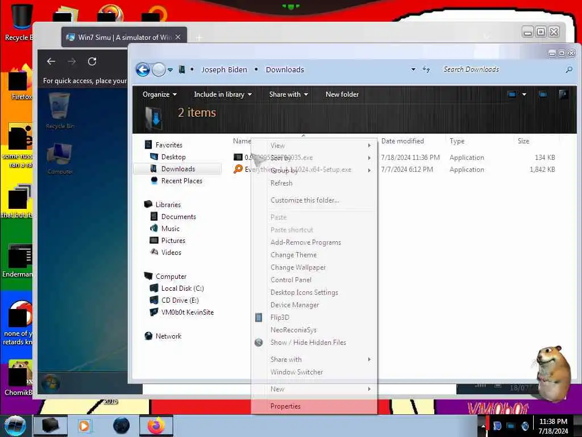Choose Properties in context menu
The width and height of the screenshot is (582, 437).
coord(314,406)
